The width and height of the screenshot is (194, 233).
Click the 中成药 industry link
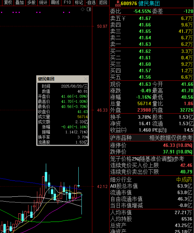tap(184, 180)
